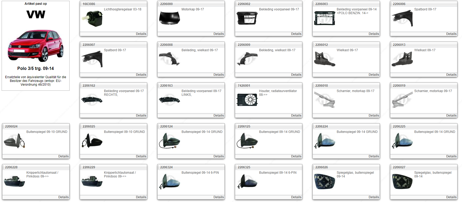
Task: Select the Bekleding voorpaneel RECHTS title 2206162
Action: (124, 93)
